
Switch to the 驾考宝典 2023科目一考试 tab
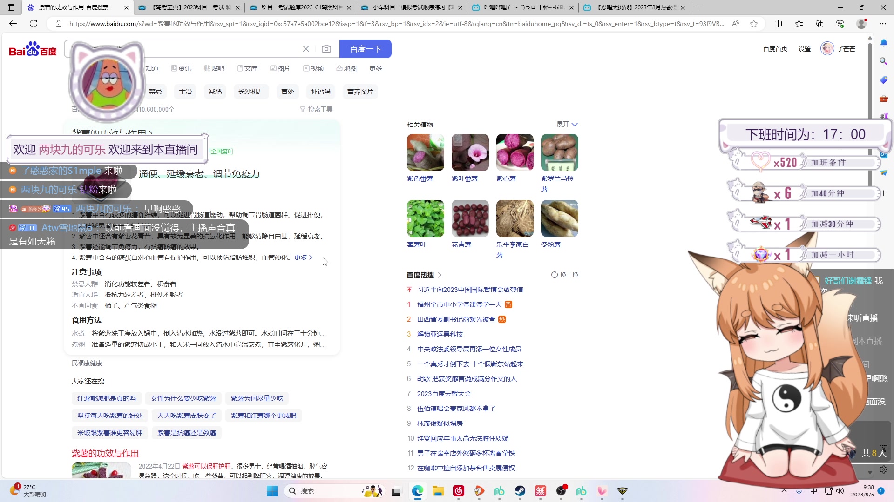click(189, 7)
